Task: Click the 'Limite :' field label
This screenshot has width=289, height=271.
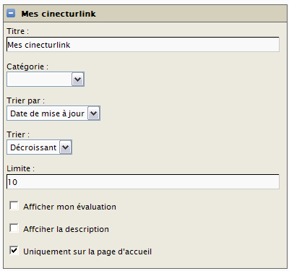Action: (x=20, y=168)
